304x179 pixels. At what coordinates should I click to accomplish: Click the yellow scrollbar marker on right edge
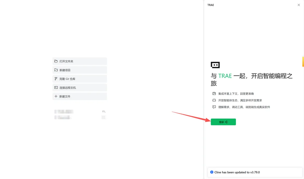click(303, 62)
